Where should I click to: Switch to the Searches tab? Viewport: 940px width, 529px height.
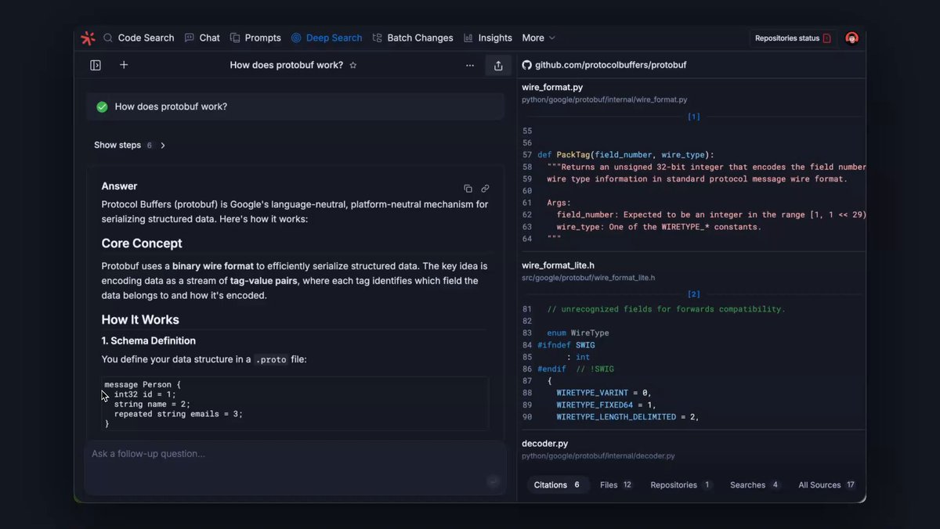click(x=754, y=485)
